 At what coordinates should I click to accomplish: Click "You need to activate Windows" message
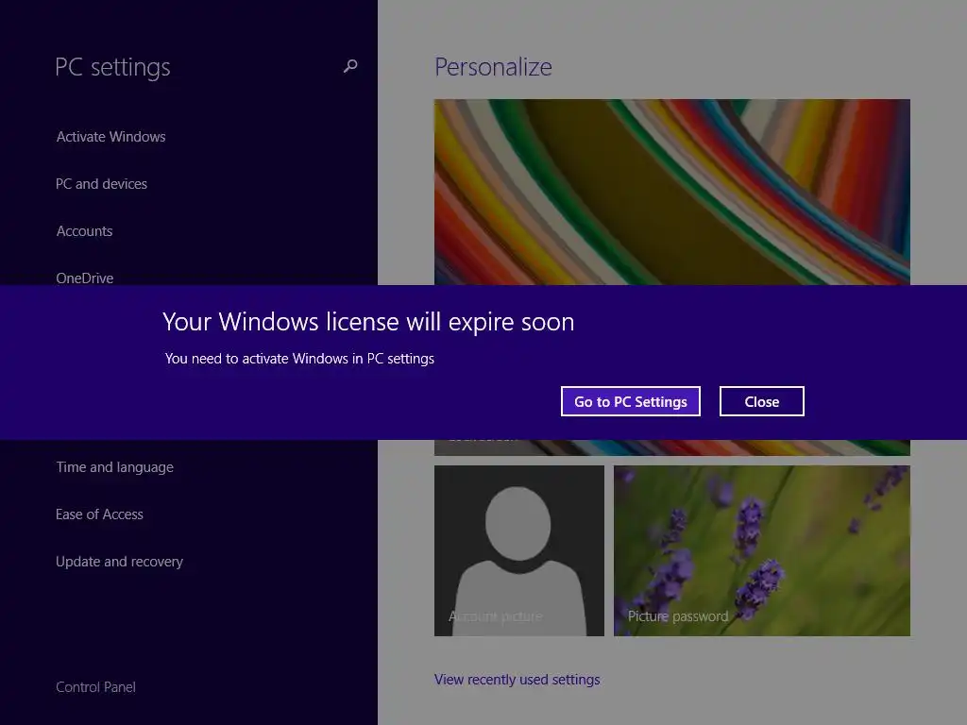click(x=299, y=359)
